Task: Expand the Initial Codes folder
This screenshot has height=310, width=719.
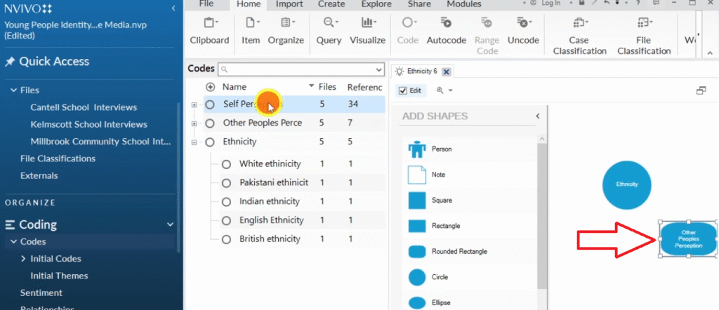Action: pyautogui.click(x=23, y=259)
